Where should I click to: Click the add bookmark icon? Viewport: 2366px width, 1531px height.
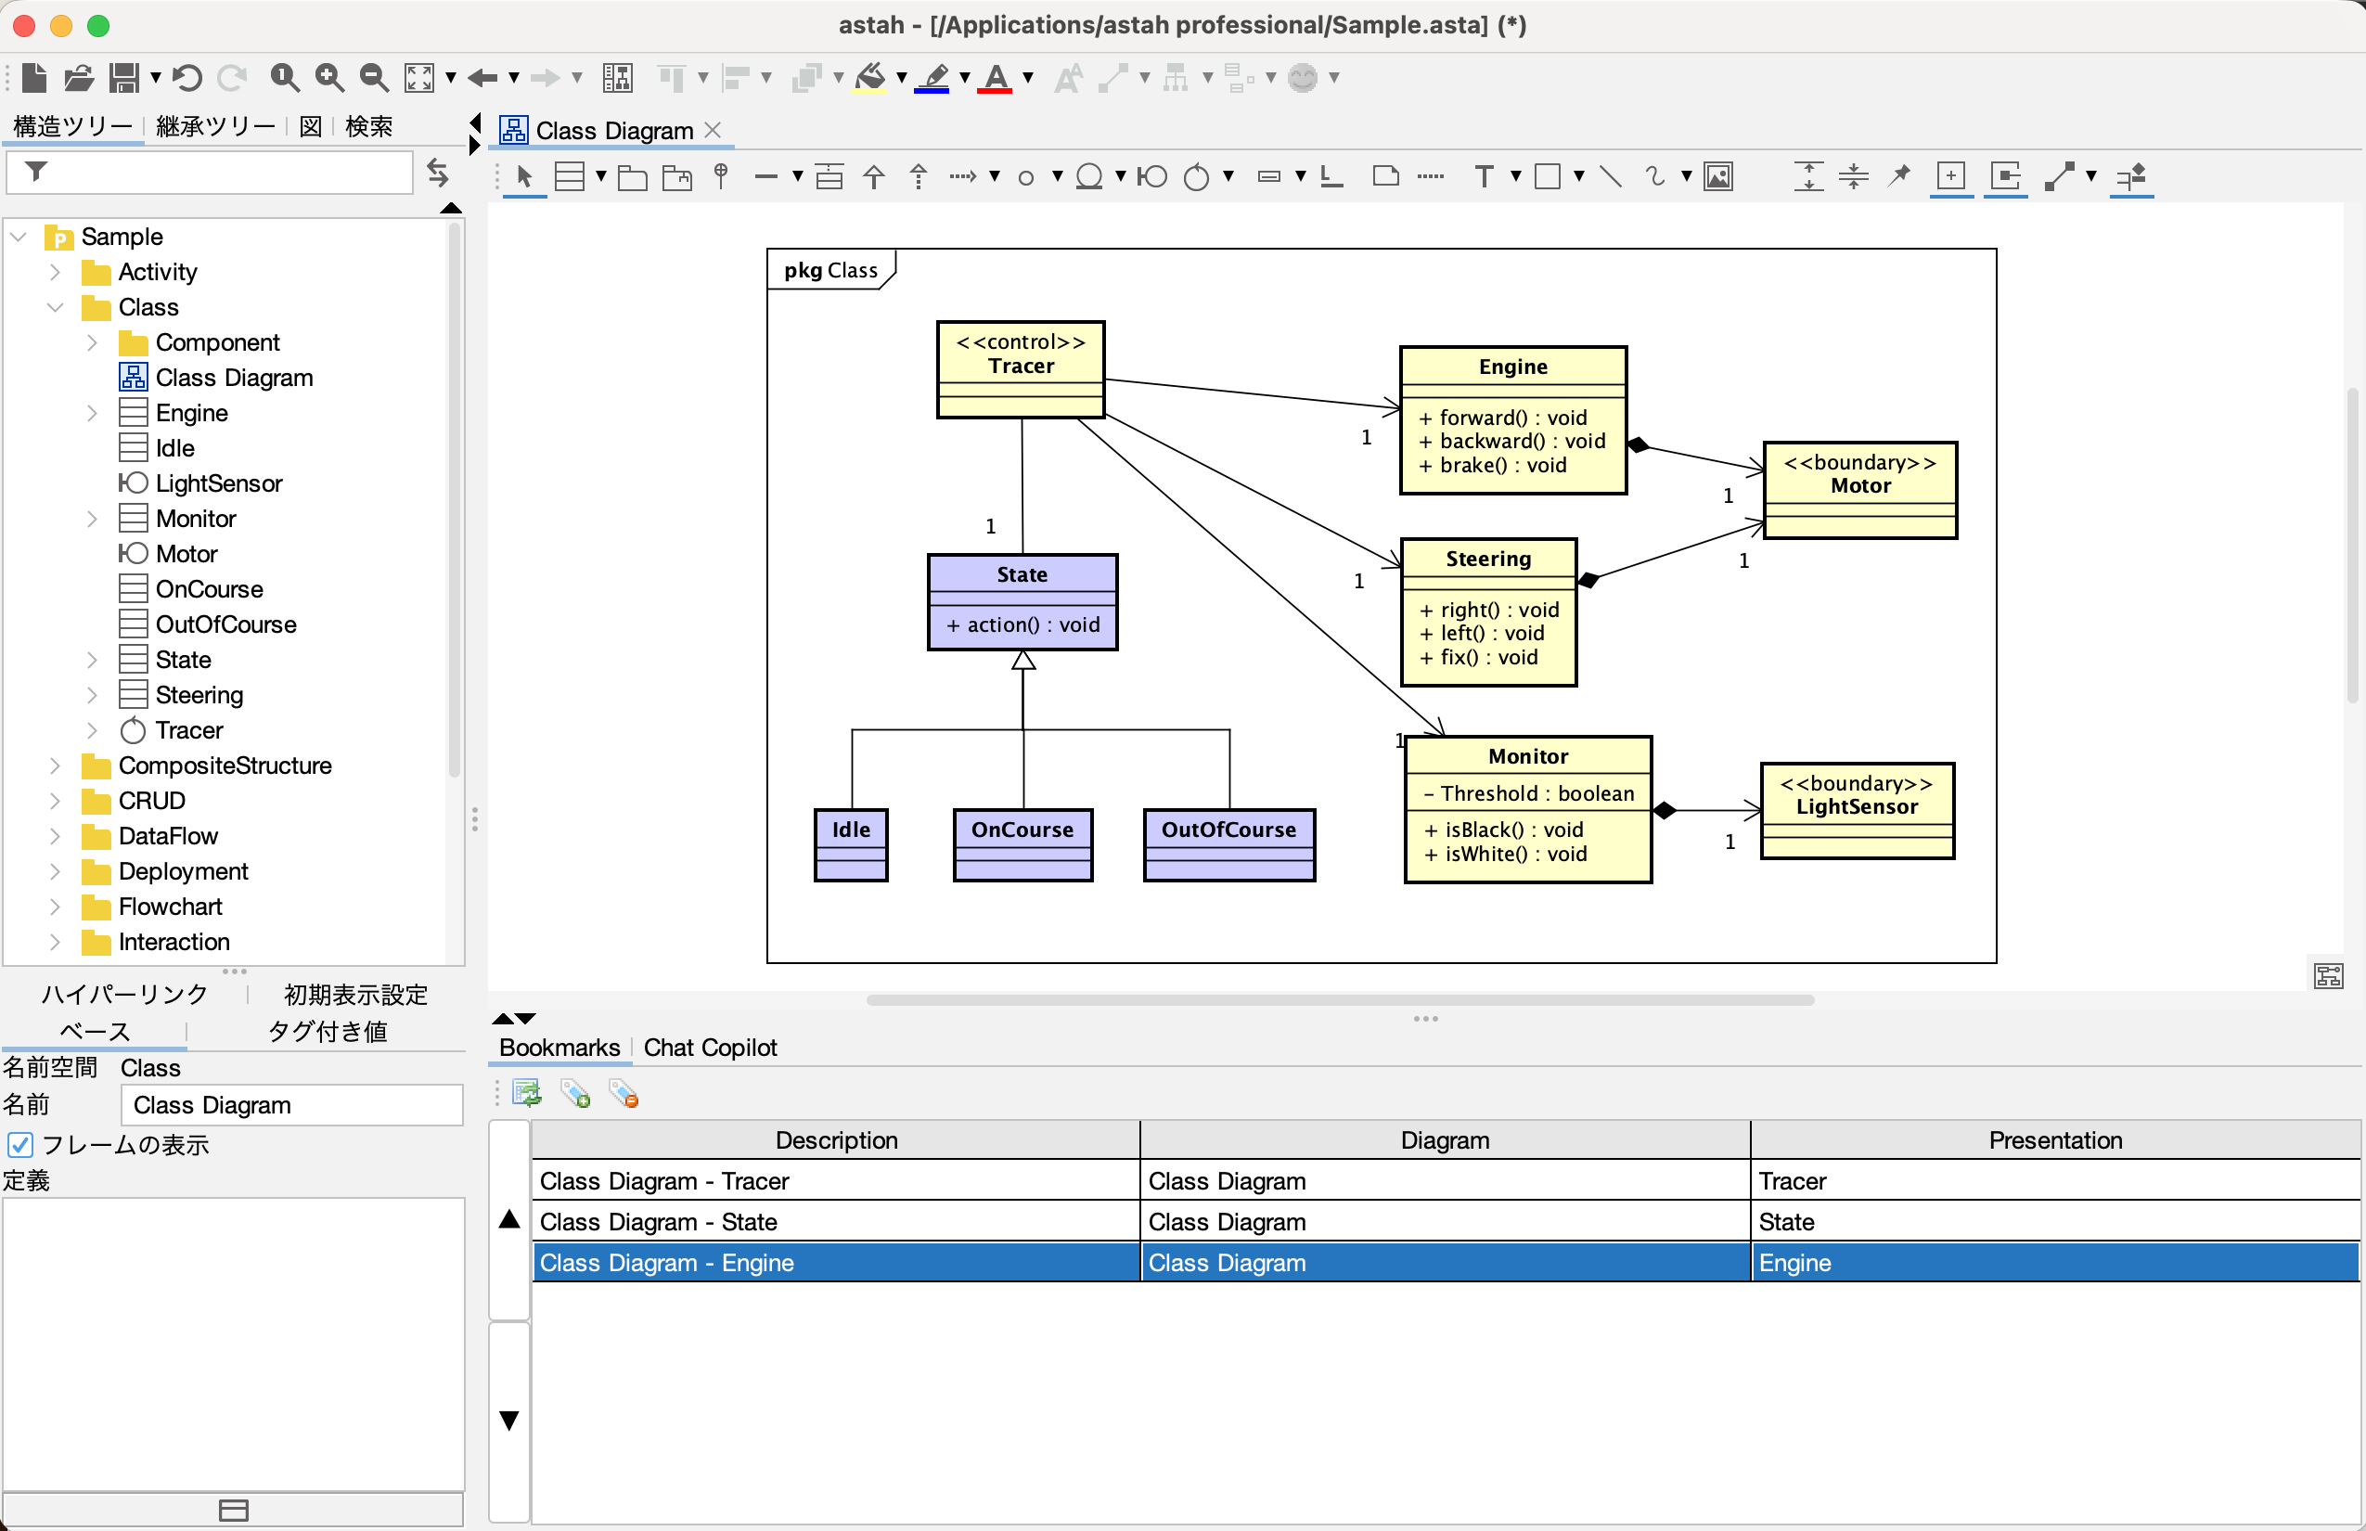(x=575, y=1095)
